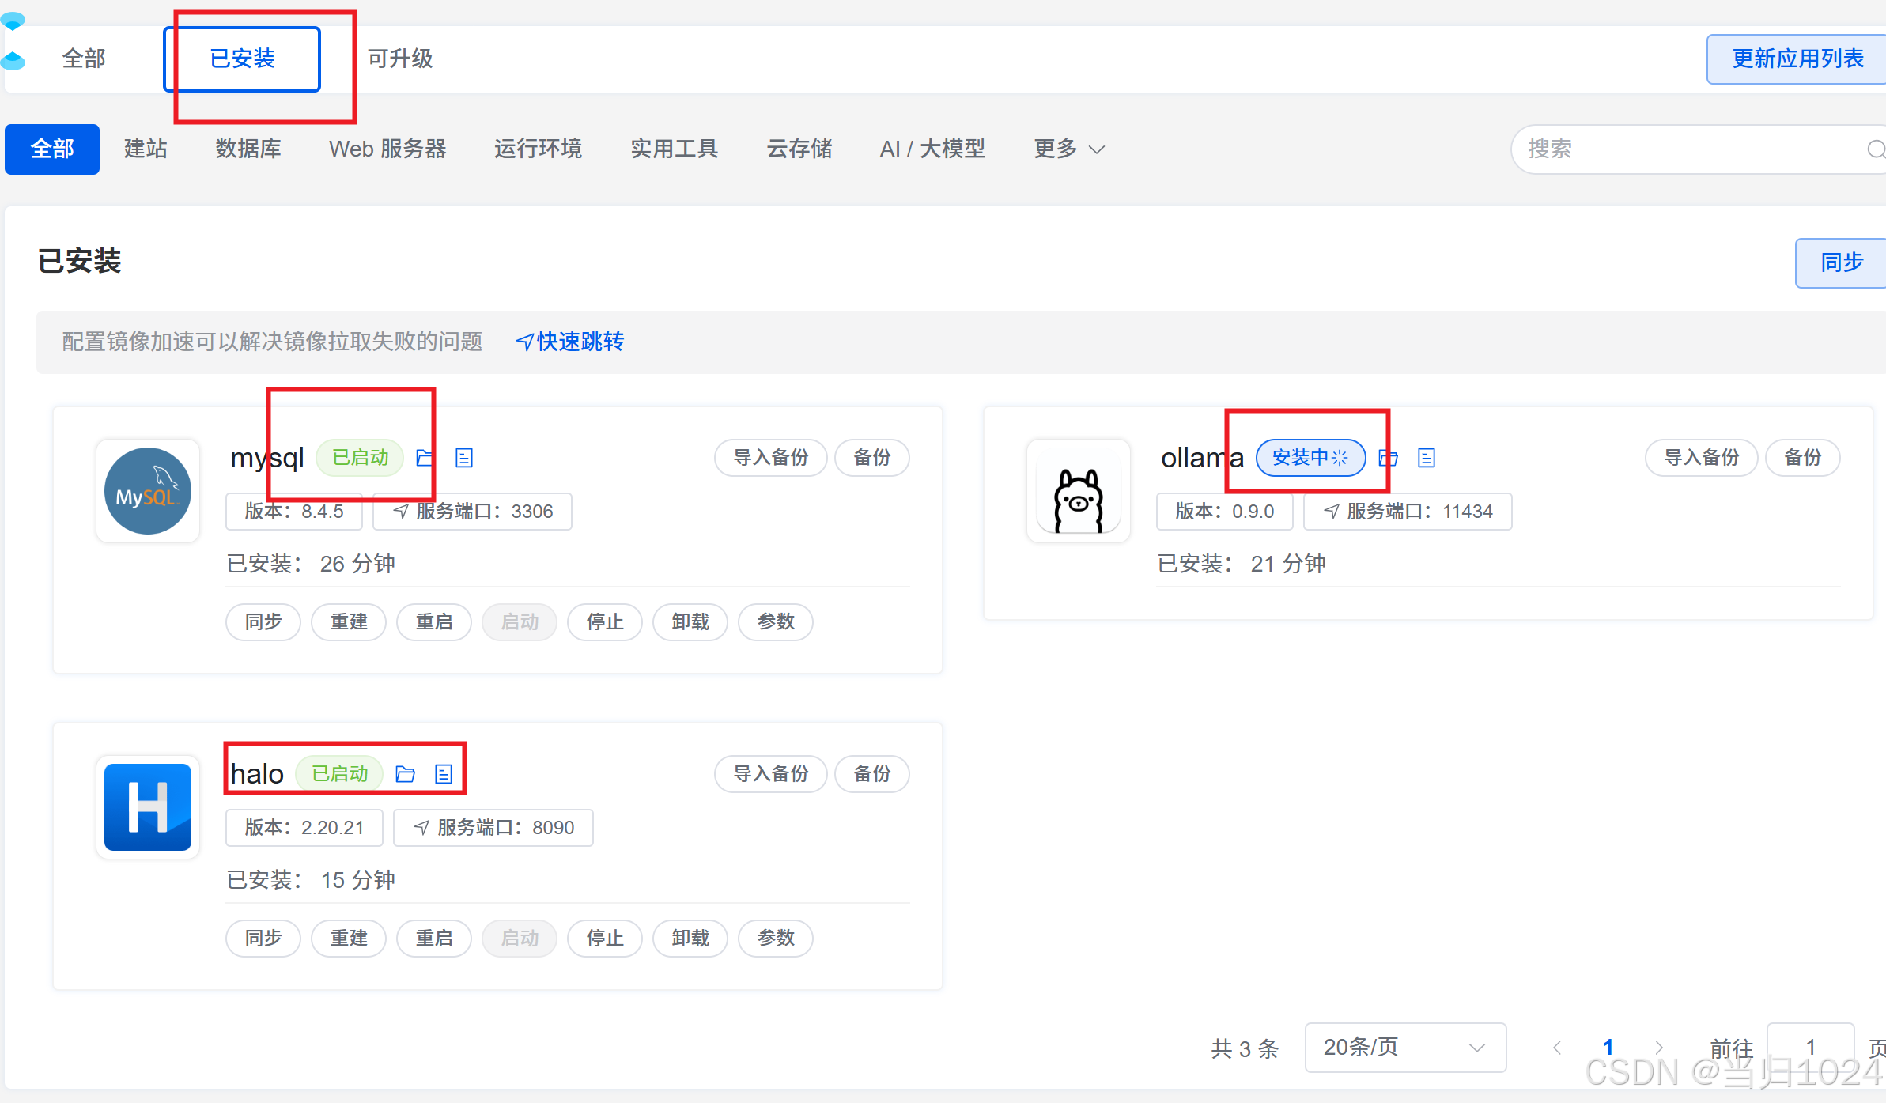The height and width of the screenshot is (1103, 1886).
Task: Click the 同步 button beside 已安装 heading
Action: [1841, 263]
